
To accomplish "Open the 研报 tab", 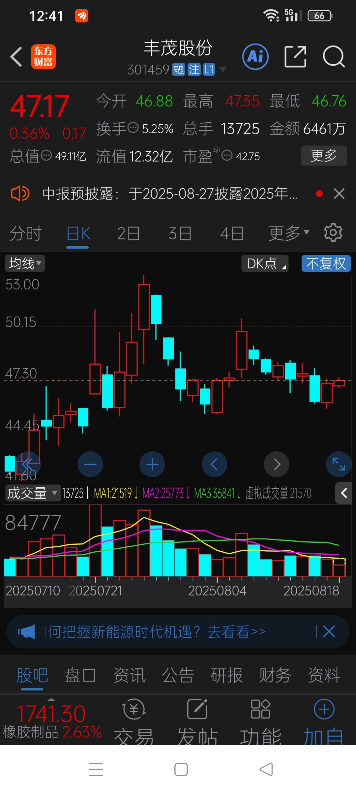I will (227, 675).
